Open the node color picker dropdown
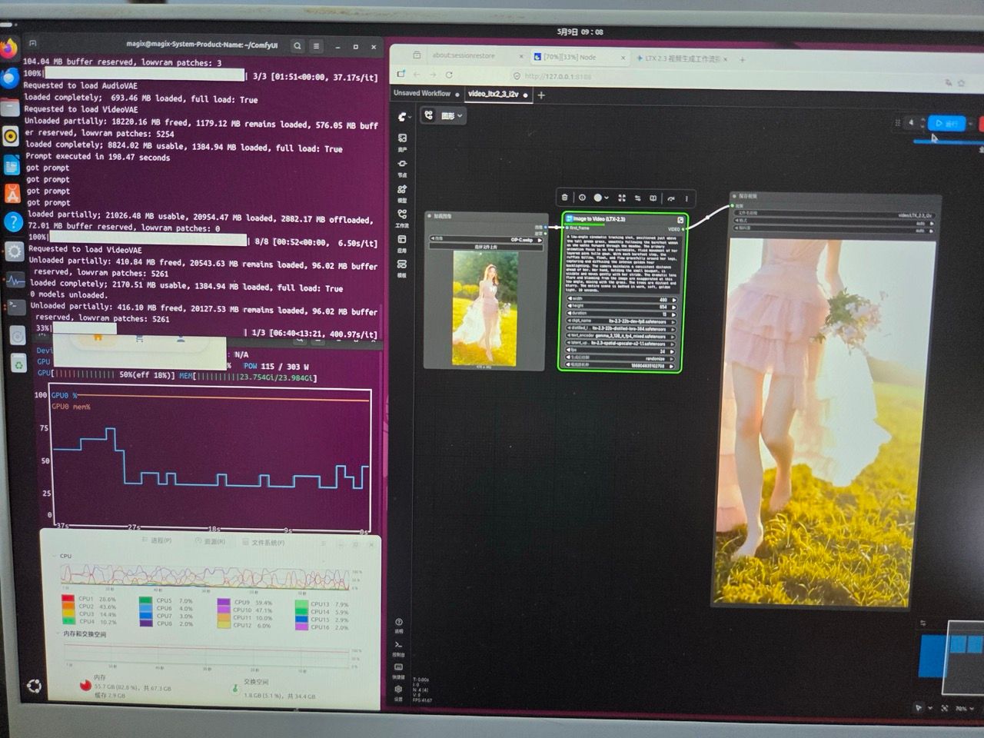 pyautogui.click(x=600, y=198)
